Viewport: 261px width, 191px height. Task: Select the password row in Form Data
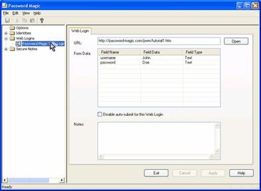(159, 63)
